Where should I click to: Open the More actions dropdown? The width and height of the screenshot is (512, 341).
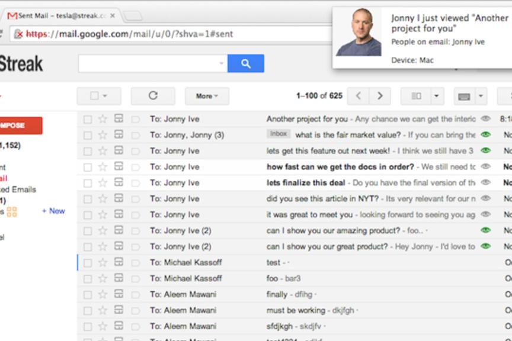[207, 96]
